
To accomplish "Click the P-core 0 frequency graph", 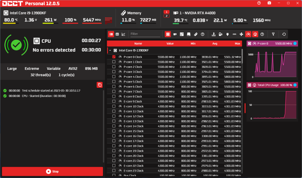I will pos(272,64).
